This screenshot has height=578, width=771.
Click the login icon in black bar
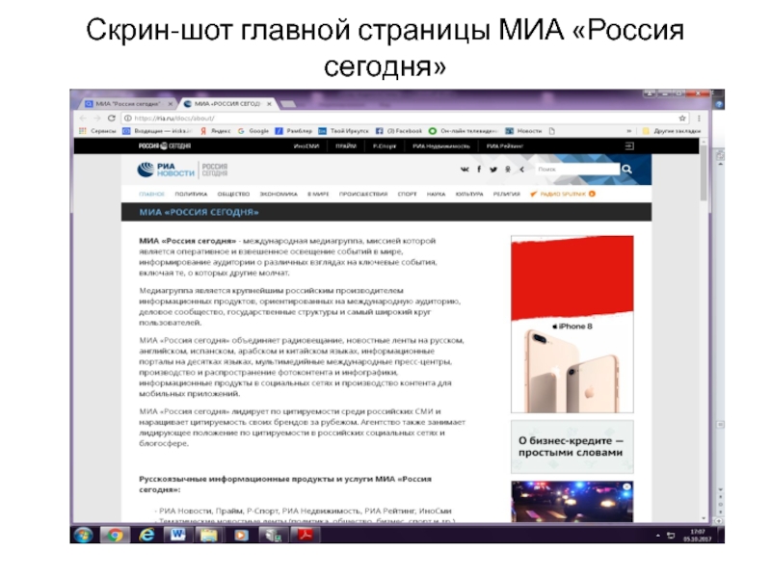(x=630, y=145)
